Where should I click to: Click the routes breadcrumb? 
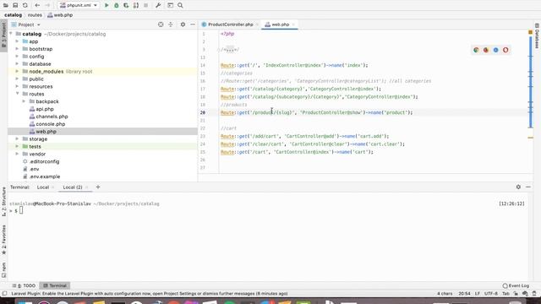(x=35, y=15)
